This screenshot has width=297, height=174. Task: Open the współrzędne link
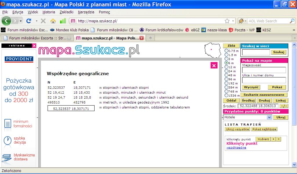(236, 148)
